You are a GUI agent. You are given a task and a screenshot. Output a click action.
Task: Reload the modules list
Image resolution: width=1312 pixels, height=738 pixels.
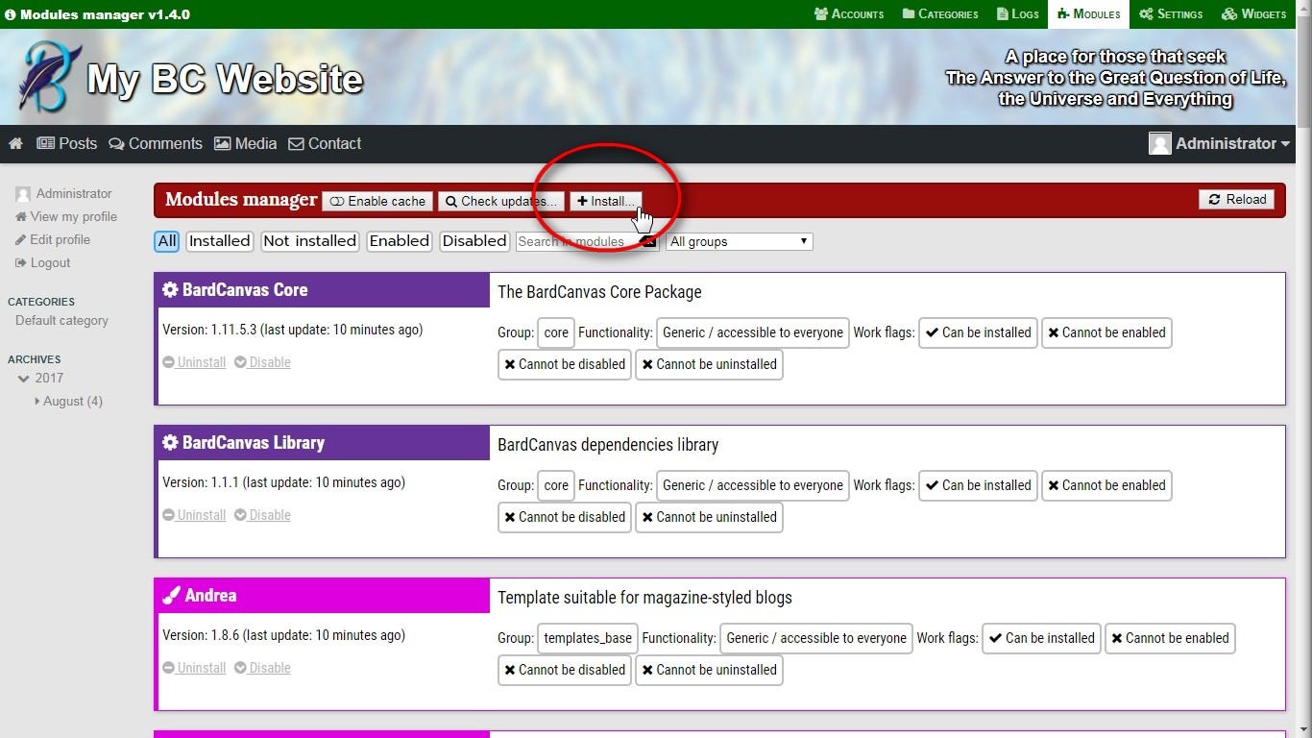[x=1236, y=199]
